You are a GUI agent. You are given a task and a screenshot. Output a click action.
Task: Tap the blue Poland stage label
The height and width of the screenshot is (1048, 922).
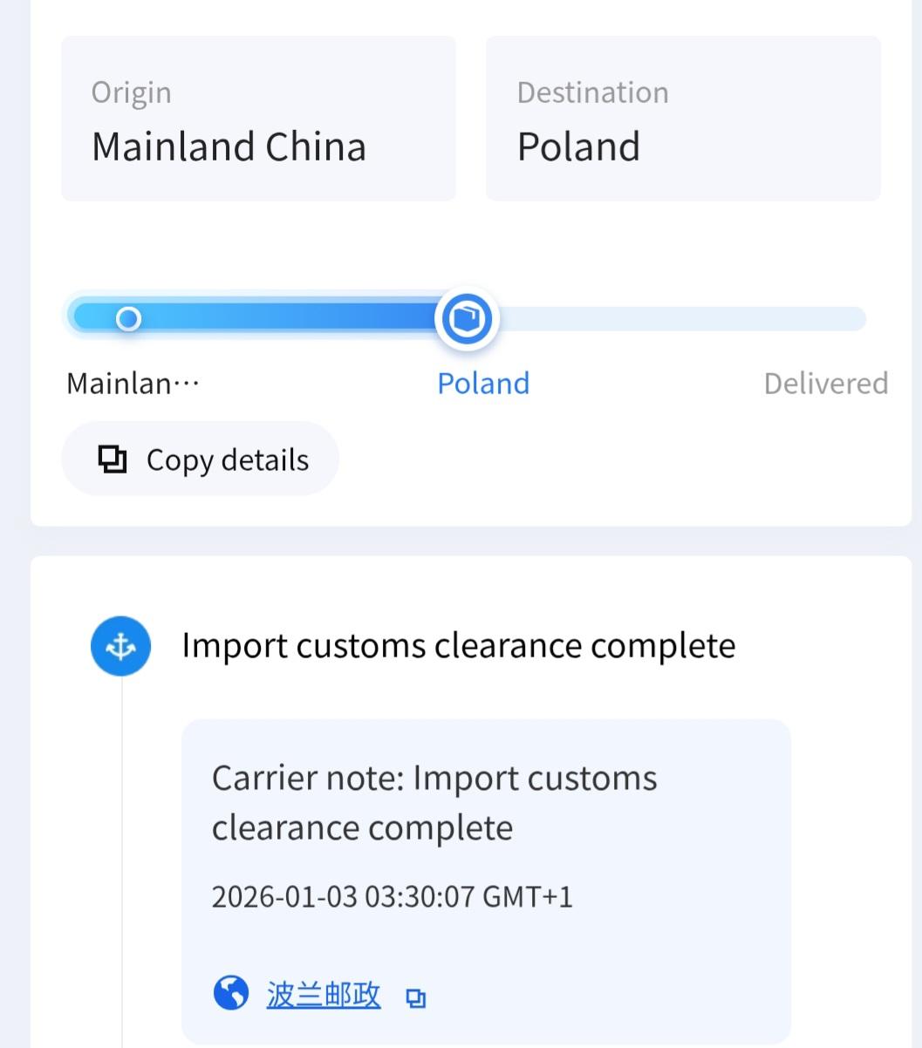(483, 384)
